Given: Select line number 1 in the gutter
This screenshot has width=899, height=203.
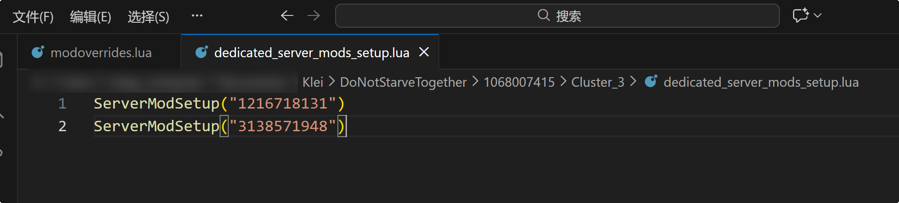Looking at the screenshot, I should [62, 104].
